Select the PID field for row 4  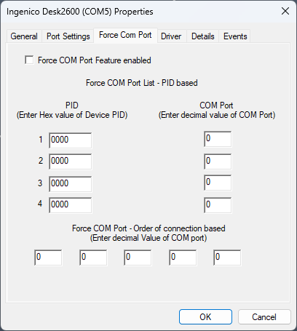[71, 205]
